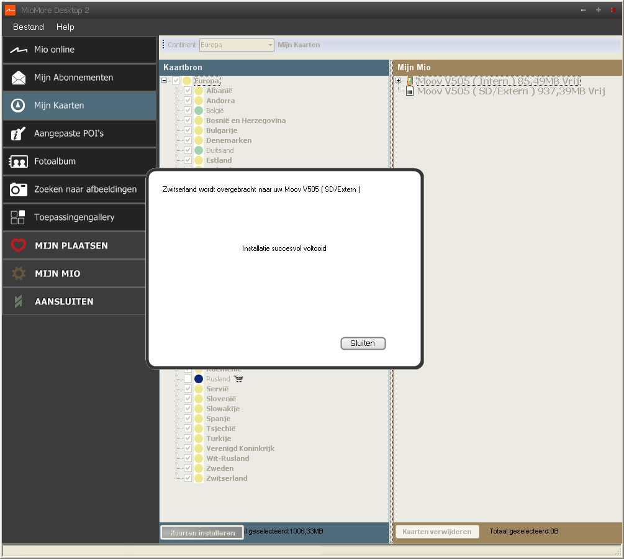Click the Mijn Abonnementen envelope icon
624x559 pixels.
18,78
